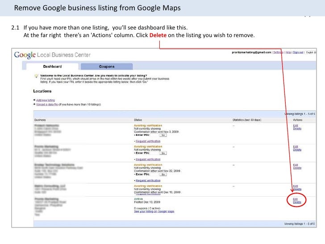Click the Status column header
This screenshot has width=325, height=244.
138,120
